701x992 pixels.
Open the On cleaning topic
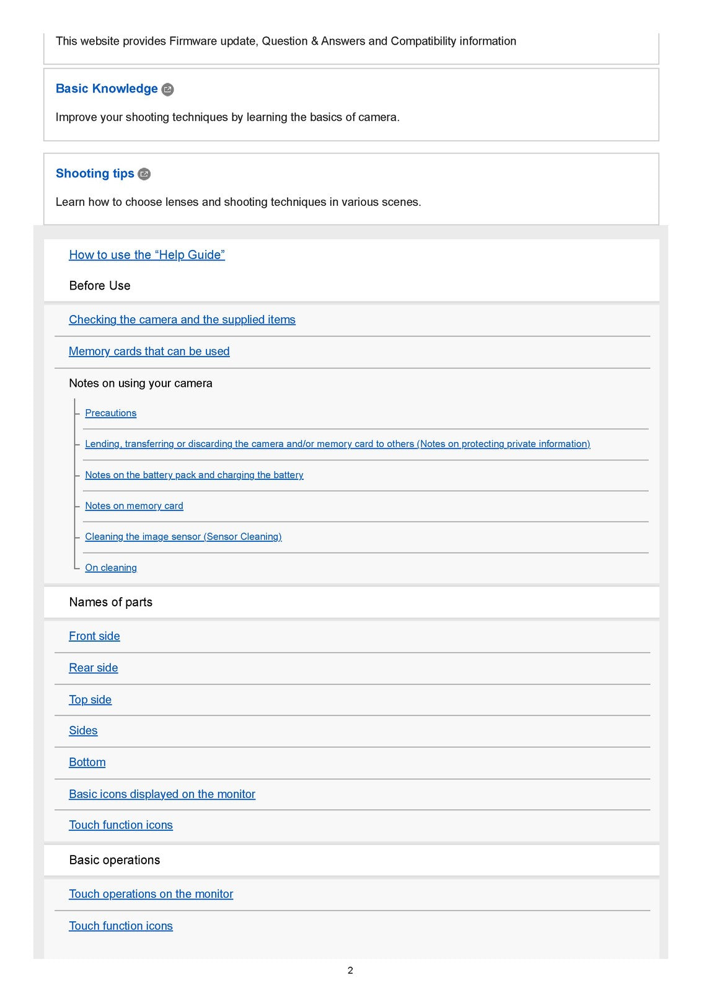click(111, 568)
